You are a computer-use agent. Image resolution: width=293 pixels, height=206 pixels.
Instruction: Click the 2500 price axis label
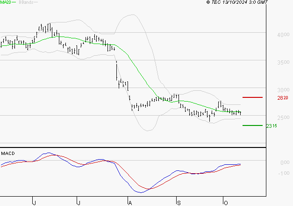coord(283,118)
